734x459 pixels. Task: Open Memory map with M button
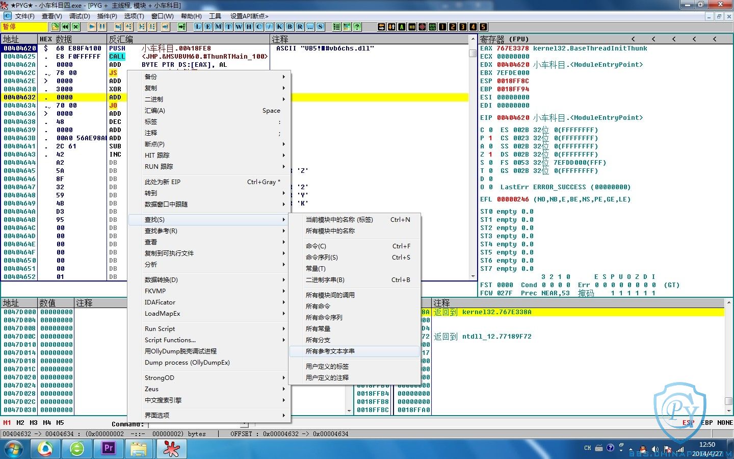(x=218, y=27)
